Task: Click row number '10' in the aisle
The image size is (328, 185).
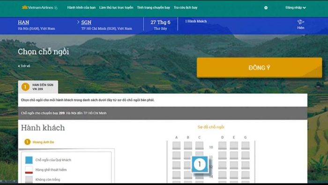Action: point(211,147)
